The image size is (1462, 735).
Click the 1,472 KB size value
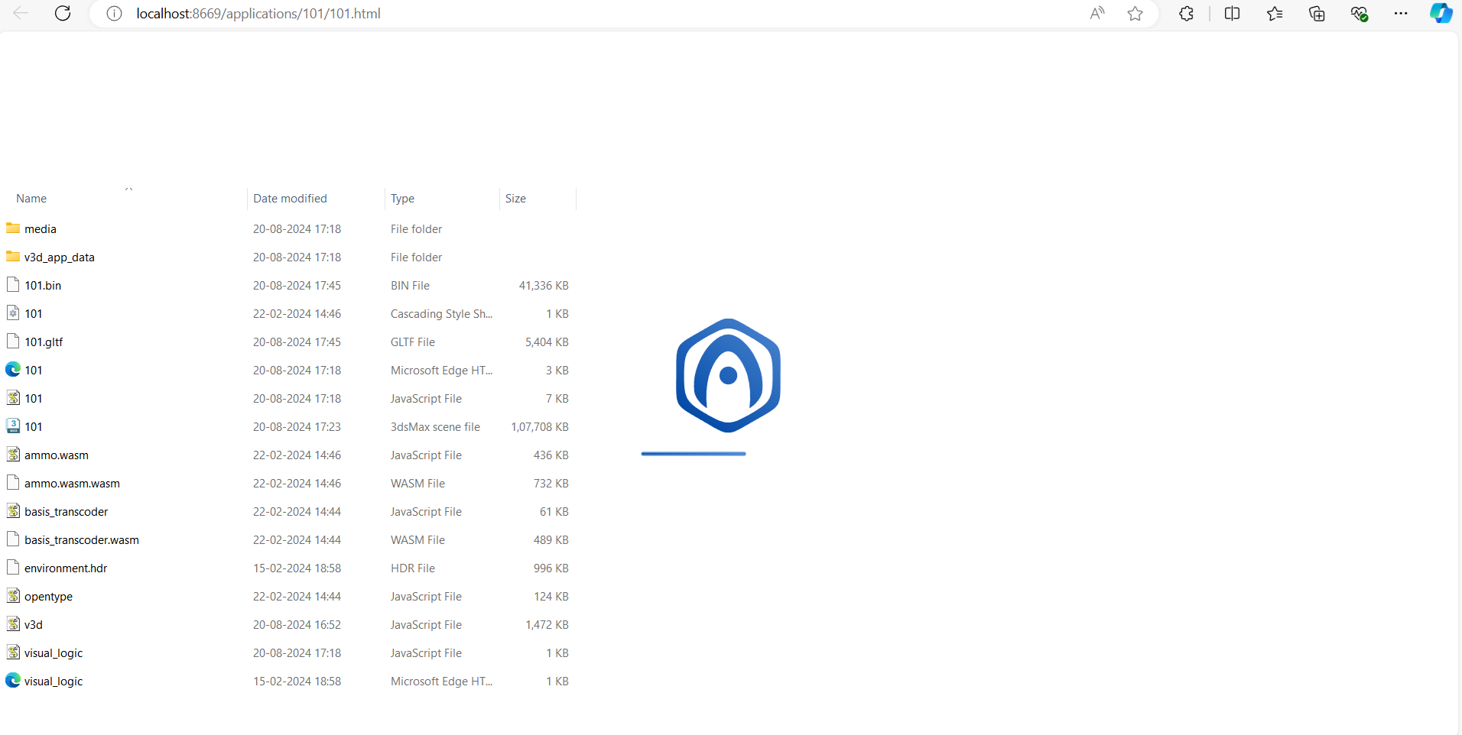pos(547,625)
